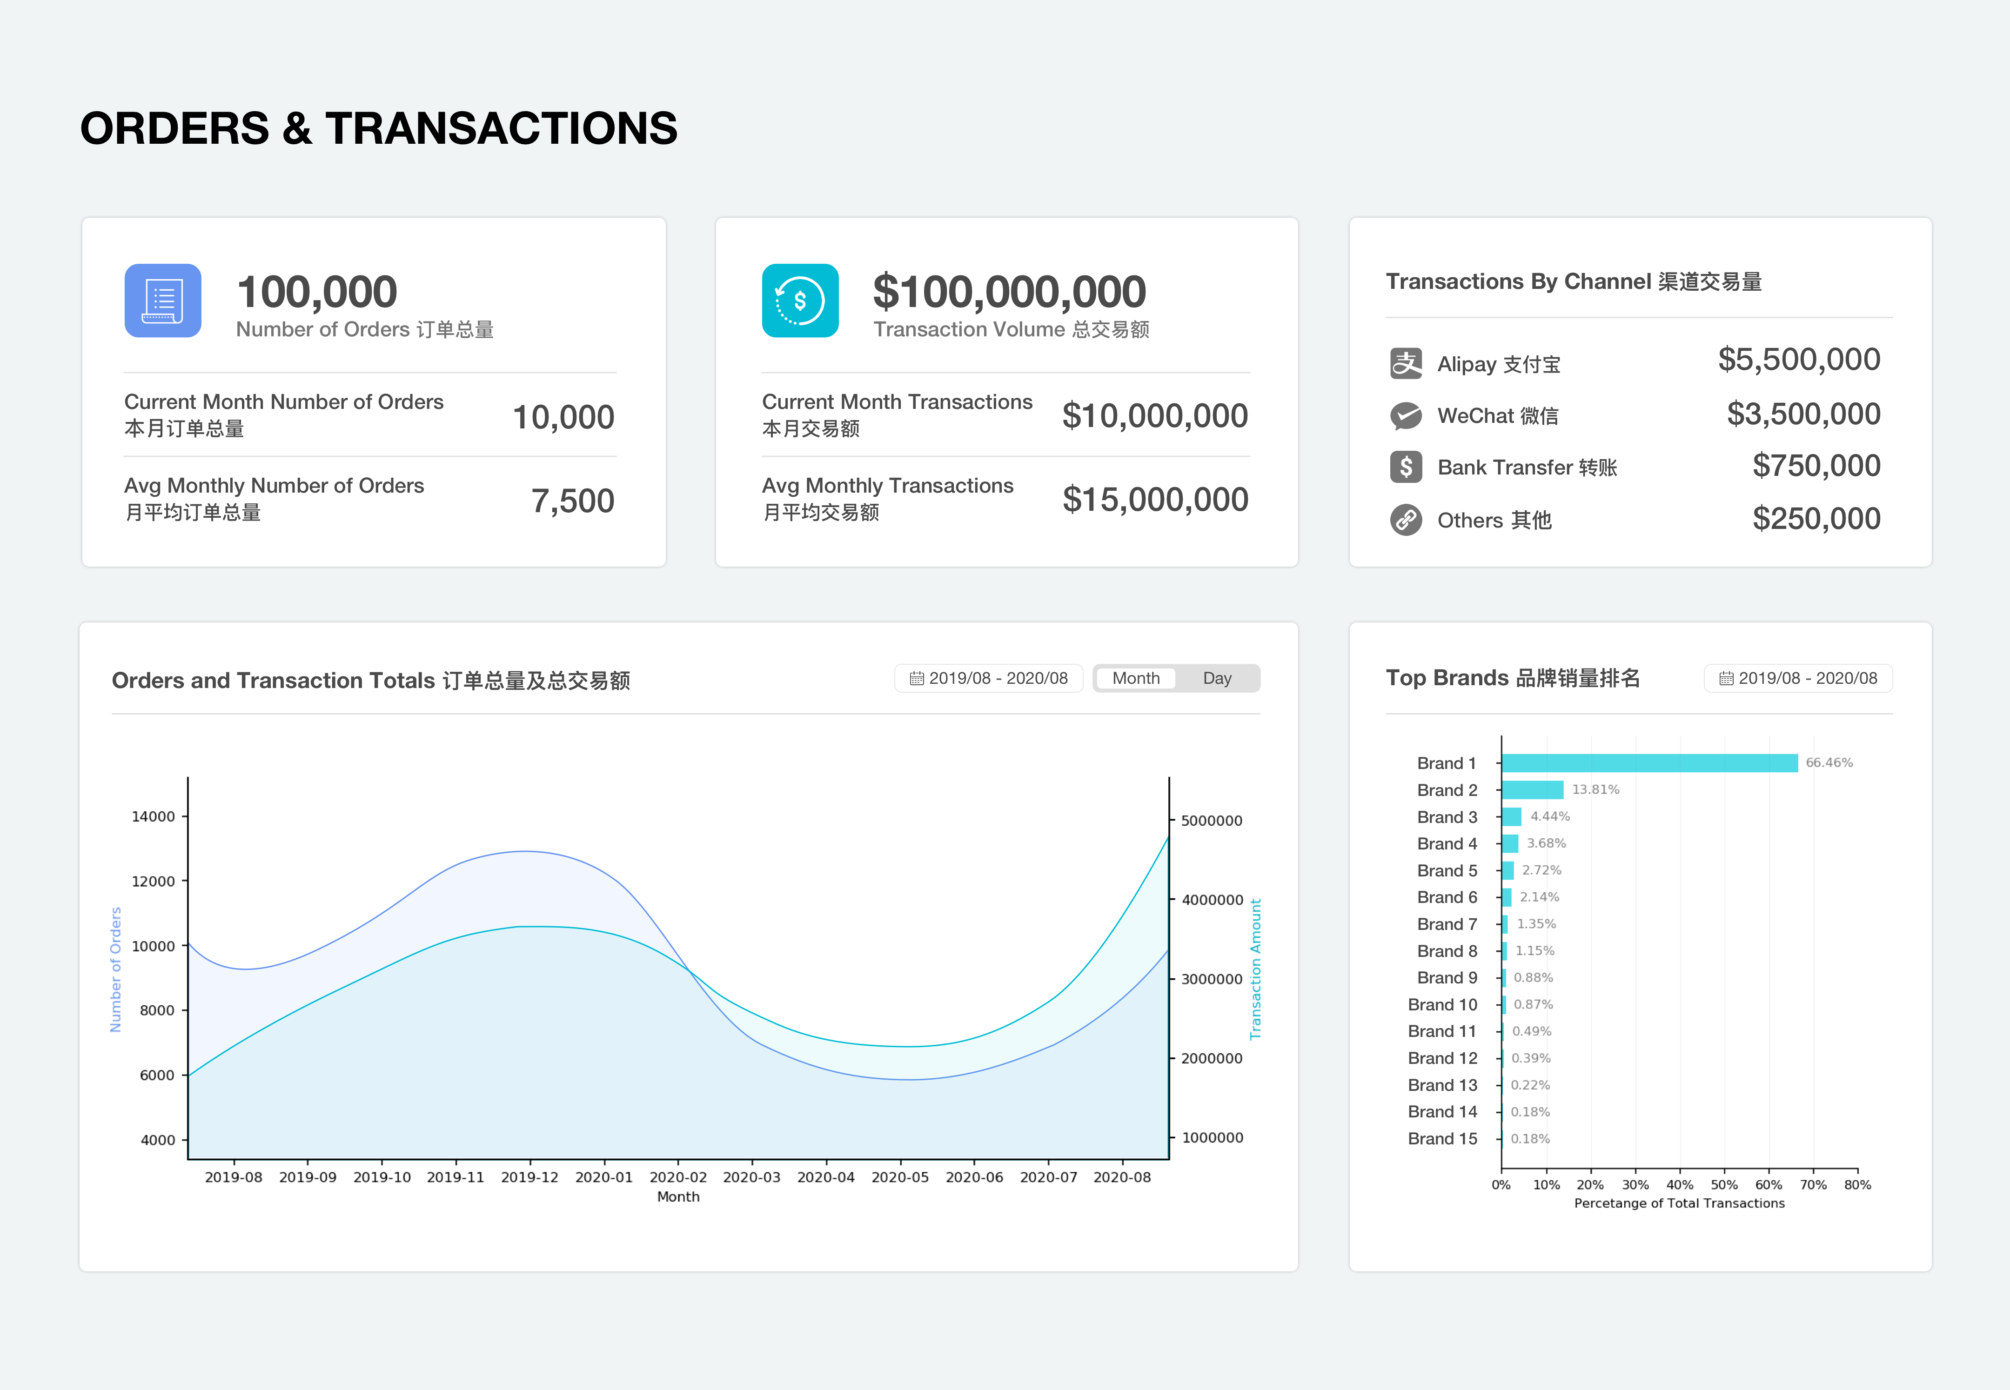
Task: Switch the chart to Month view
Action: click(1135, 678)
